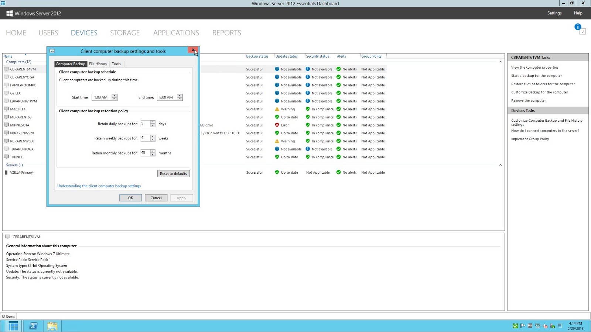This screenshot has height=332, width=591.
Task: Open the Safely Remove Hardware tray icon
Action: 553,326
